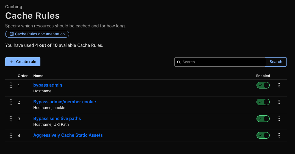Toggle off Bypass admin/member cookie rule
This screenshot has width=295, height=154.
click(x=263, y=102)
